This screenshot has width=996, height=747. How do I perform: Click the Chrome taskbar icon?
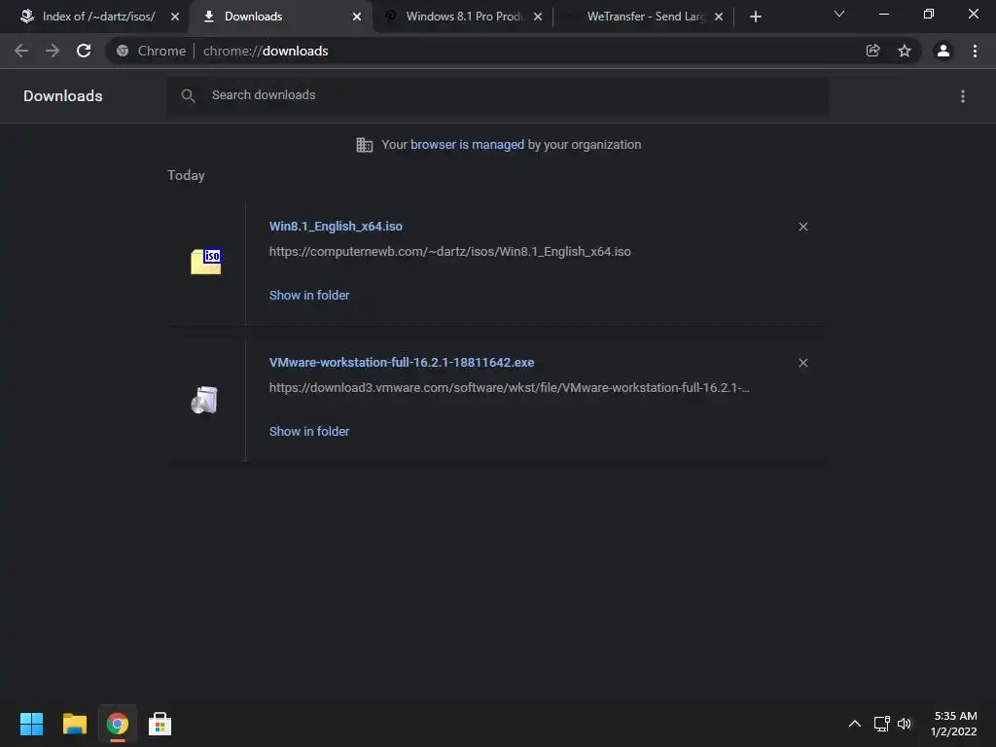(118, 724)
